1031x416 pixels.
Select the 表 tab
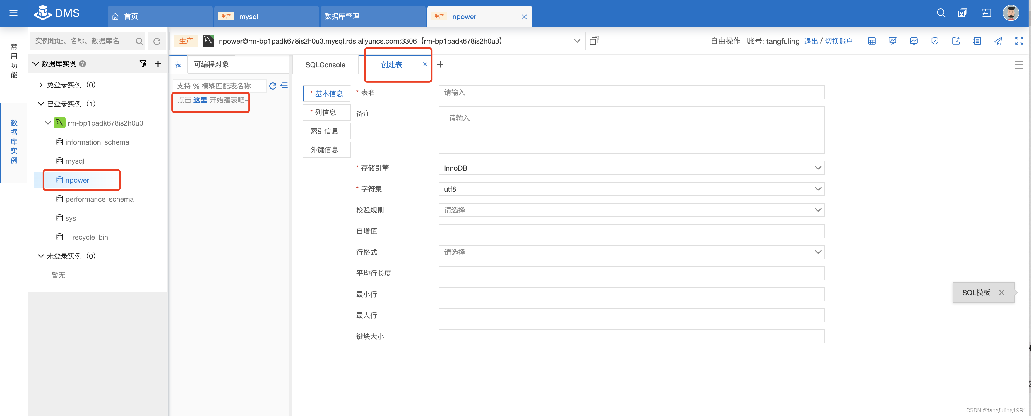pyautogui.click(x=178, y=64)
